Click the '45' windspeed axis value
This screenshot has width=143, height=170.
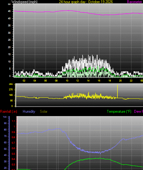[x=9, y=11]
